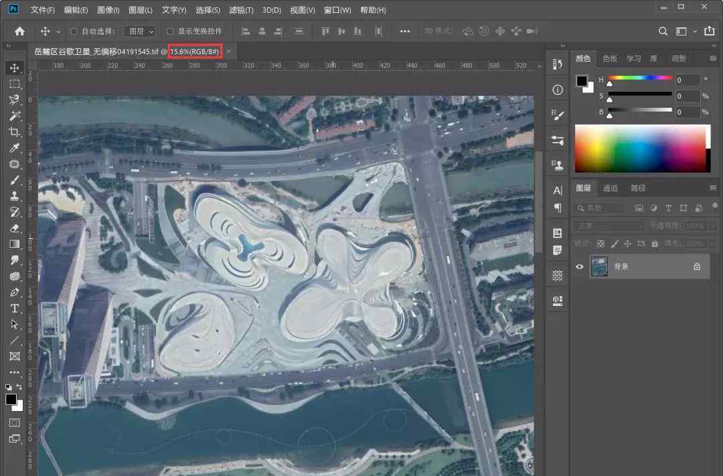Select the Eyedropper tool
Screen dimensions: 723x476
tap(15, 148)
